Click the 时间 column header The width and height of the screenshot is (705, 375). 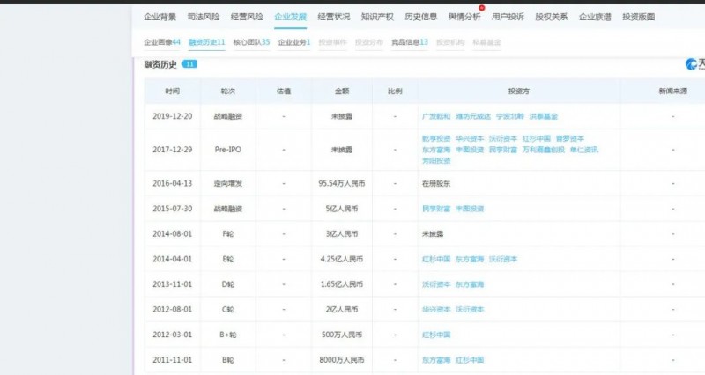point(172,92)
